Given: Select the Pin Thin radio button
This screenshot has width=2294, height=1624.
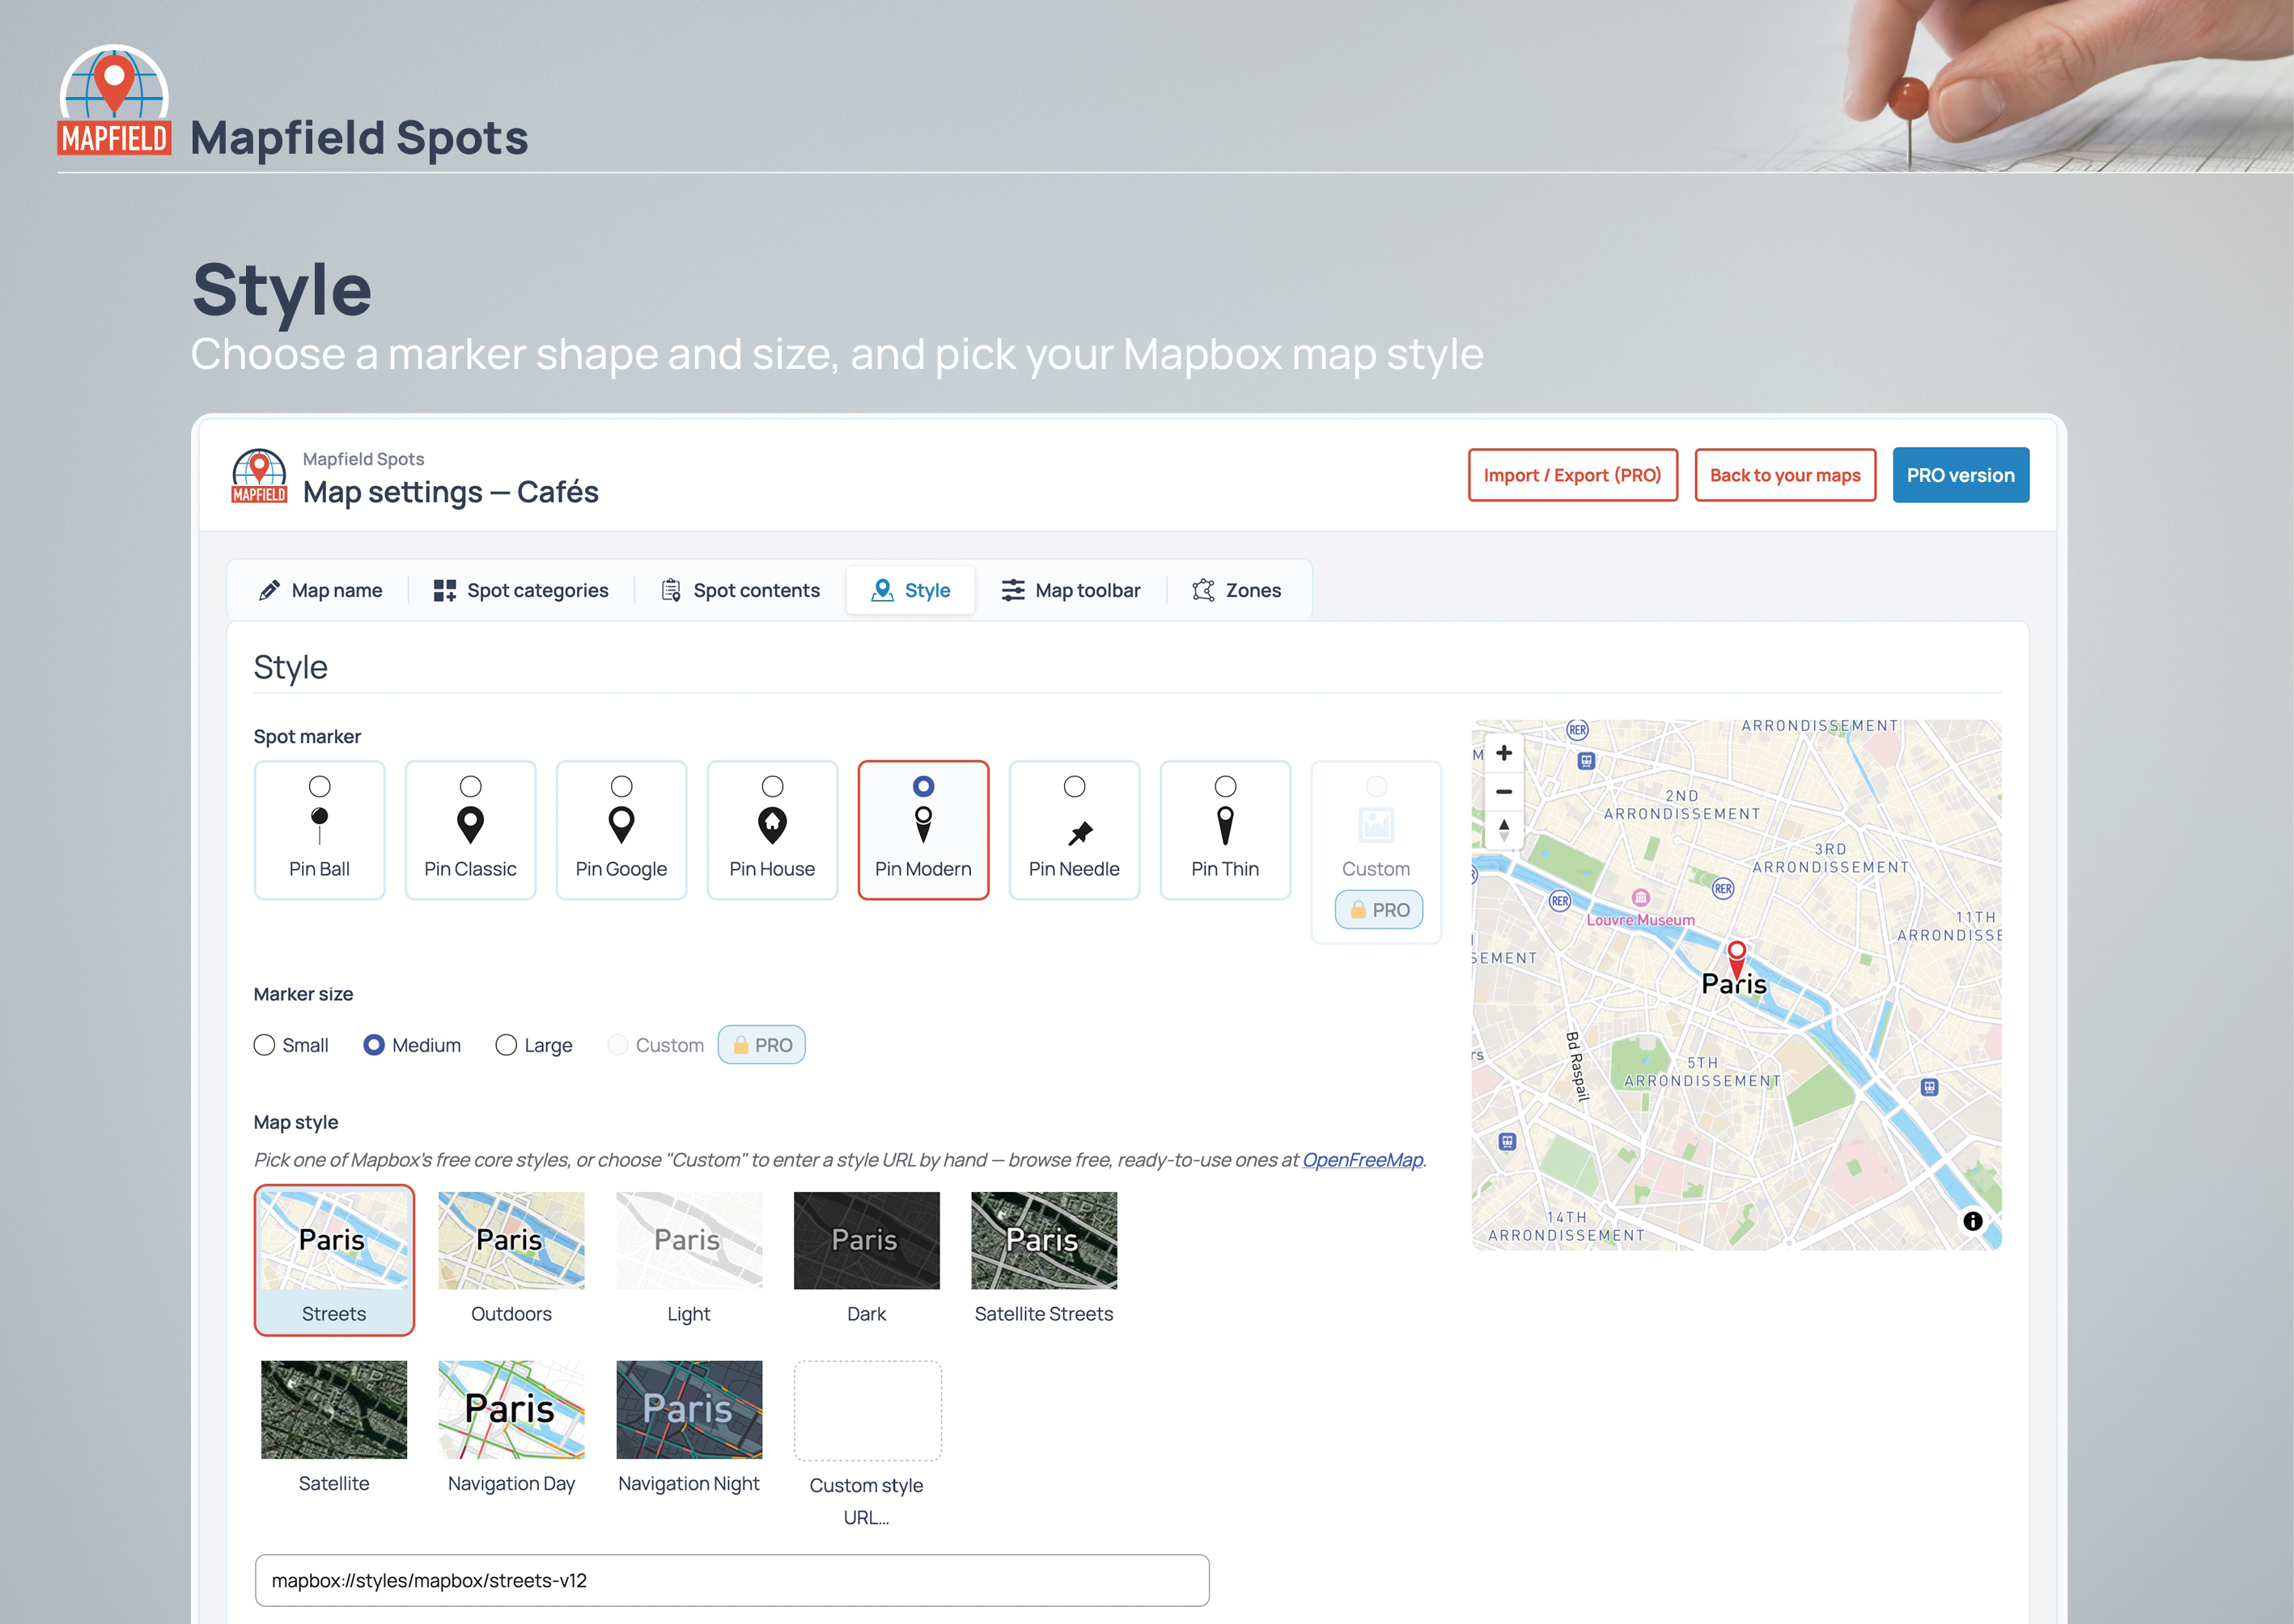Looking at the screenshot, I should click(x=1226, y=787).
